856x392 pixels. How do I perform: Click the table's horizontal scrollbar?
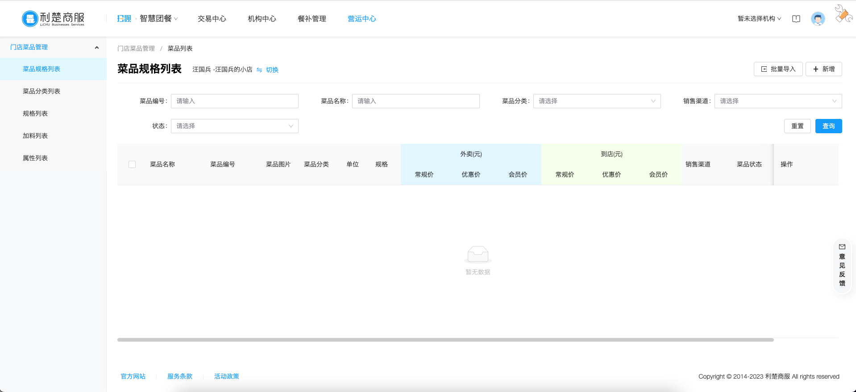tap(445, 340)
